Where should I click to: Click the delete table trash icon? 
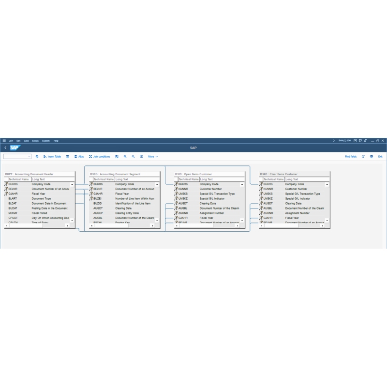coord(68,156)
